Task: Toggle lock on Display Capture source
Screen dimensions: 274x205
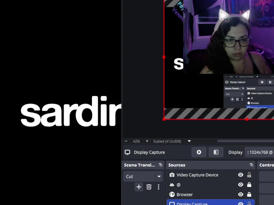Action: [249, 203]
